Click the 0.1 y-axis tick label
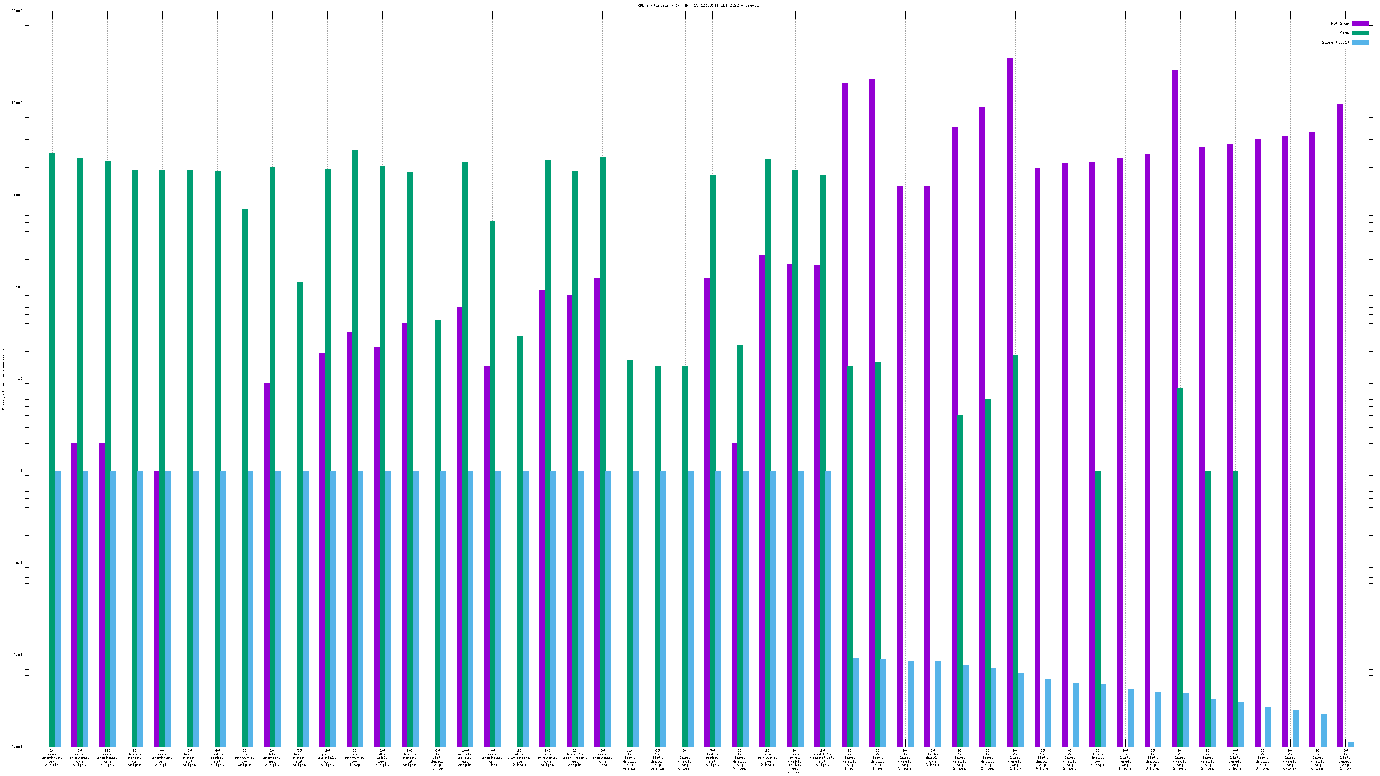Screen dimensions: 1380x776 [19, 563]
